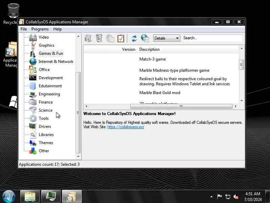Open the collabsysos.xyz website link

pyautogui.click(x=126, y=127)
